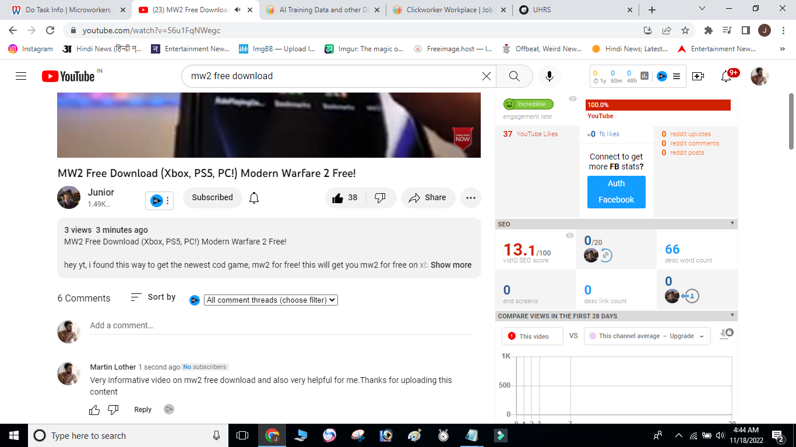
Task: Bookmark this page with the star icon
Action: (x=685, y=30)
